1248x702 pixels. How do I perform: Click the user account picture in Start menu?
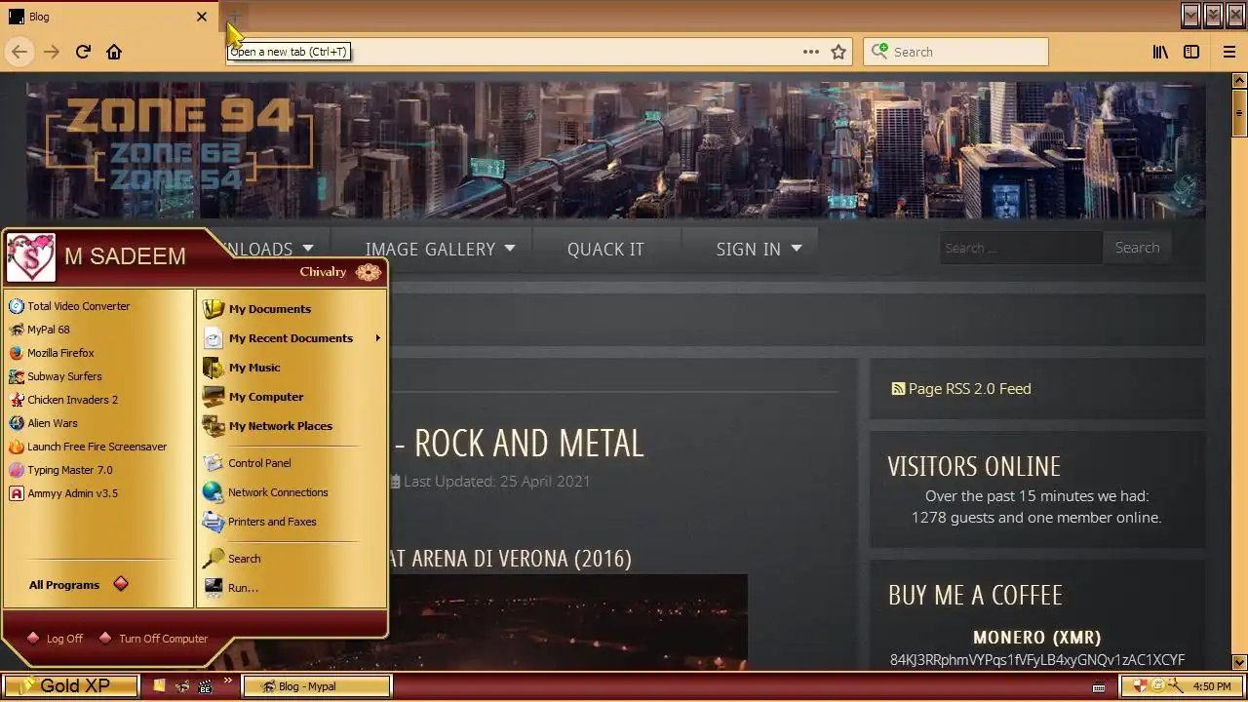pyautogui.click(x=31, y=257)
